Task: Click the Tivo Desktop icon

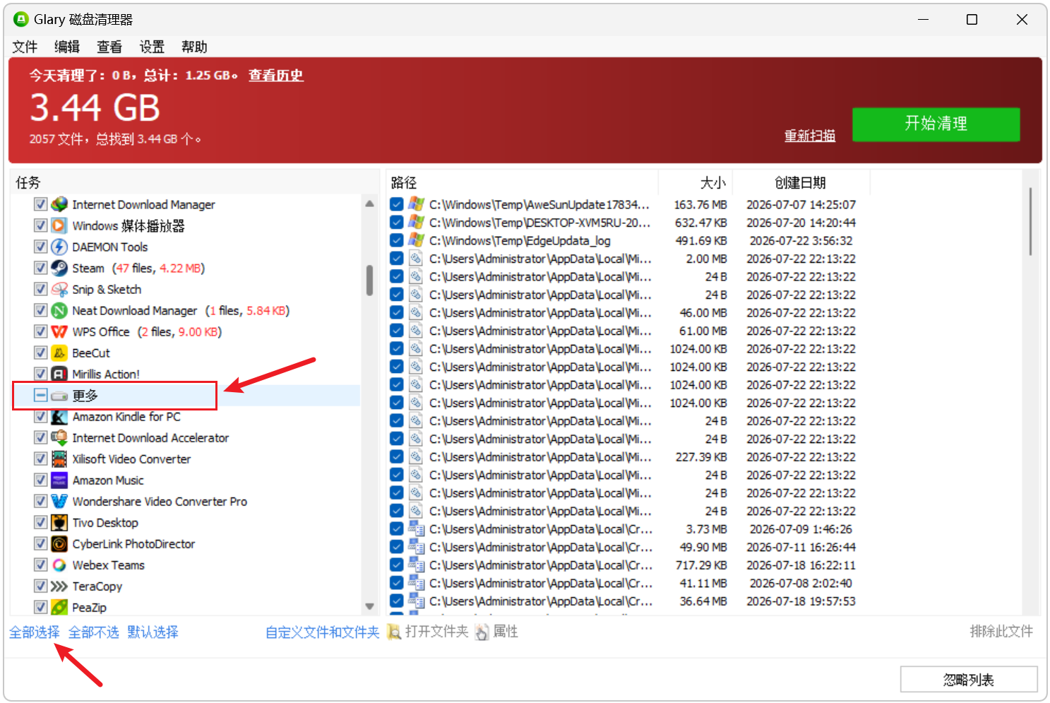Action: click(x=59, y=523)
